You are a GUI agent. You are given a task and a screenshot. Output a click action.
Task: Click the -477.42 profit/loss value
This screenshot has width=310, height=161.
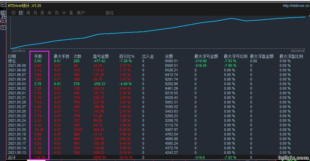99,61
